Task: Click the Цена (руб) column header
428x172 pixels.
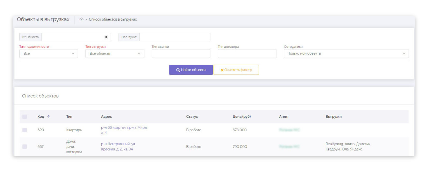Action: (x=241, y=117)
